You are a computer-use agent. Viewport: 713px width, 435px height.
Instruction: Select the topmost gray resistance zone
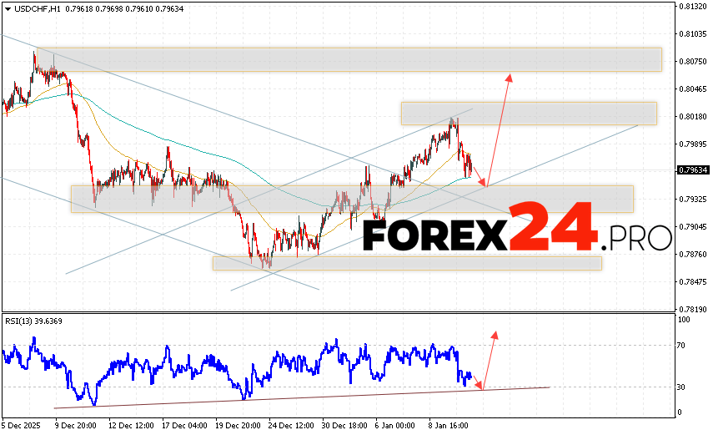pyautogui.click(x=348, y=59)
